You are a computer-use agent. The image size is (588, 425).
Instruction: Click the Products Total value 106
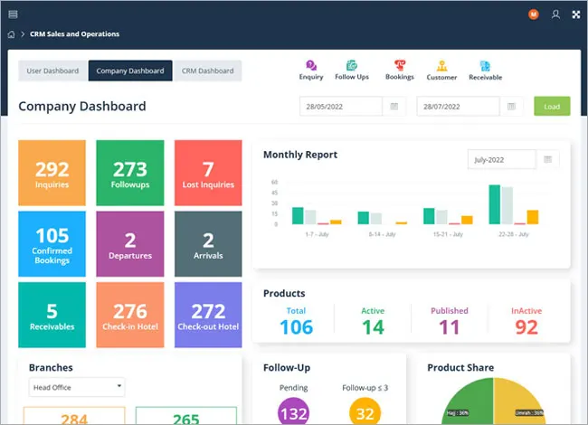click(x=296, y=326)
